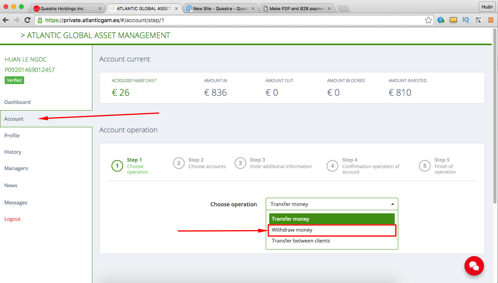Click the Step 3 circle indicator
This screenshot has width=498, height=283.
(240, 163)
